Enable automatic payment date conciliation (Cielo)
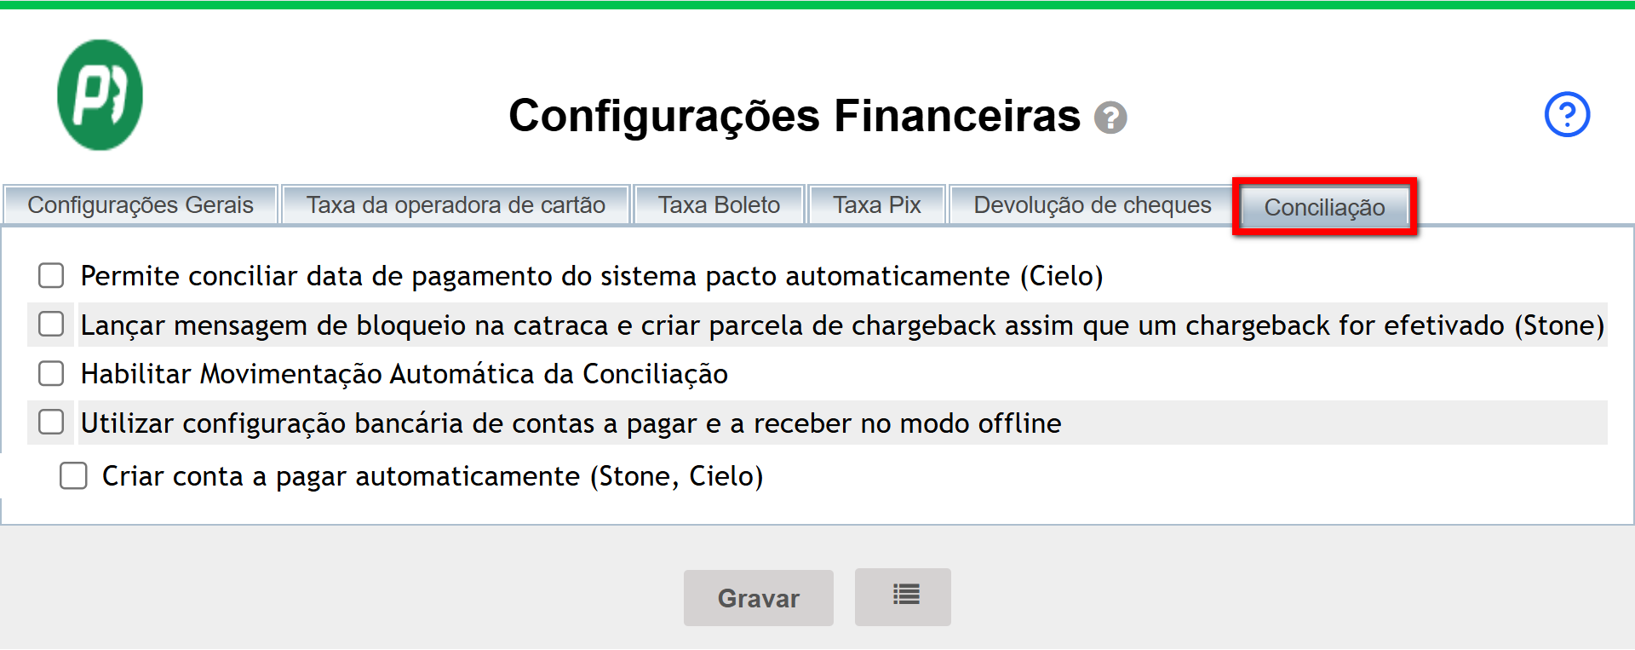1635x650 pixels. 51,275
